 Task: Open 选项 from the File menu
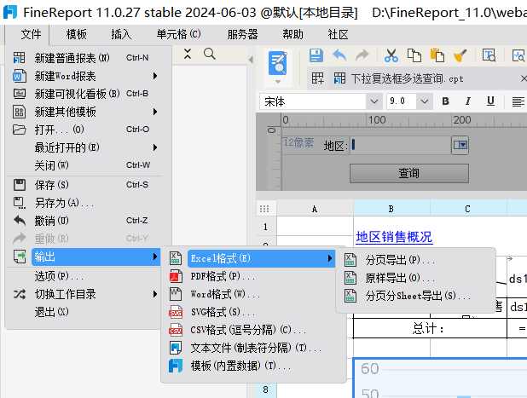[x=85, y=276]
